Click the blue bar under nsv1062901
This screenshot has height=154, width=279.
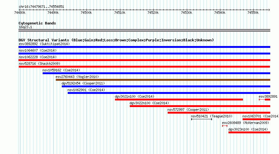click(169, 93)
